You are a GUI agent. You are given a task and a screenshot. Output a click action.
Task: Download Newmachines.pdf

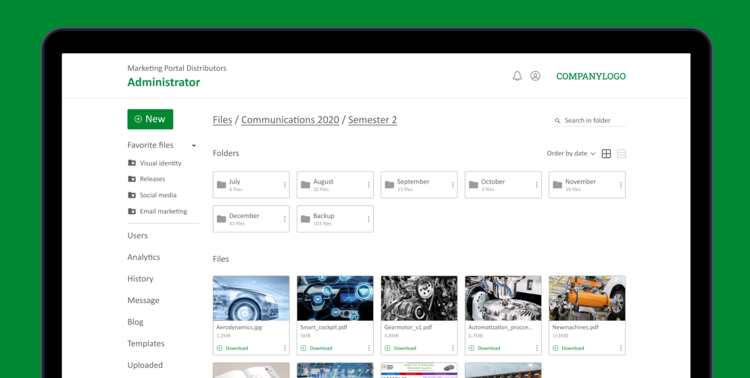568,348
